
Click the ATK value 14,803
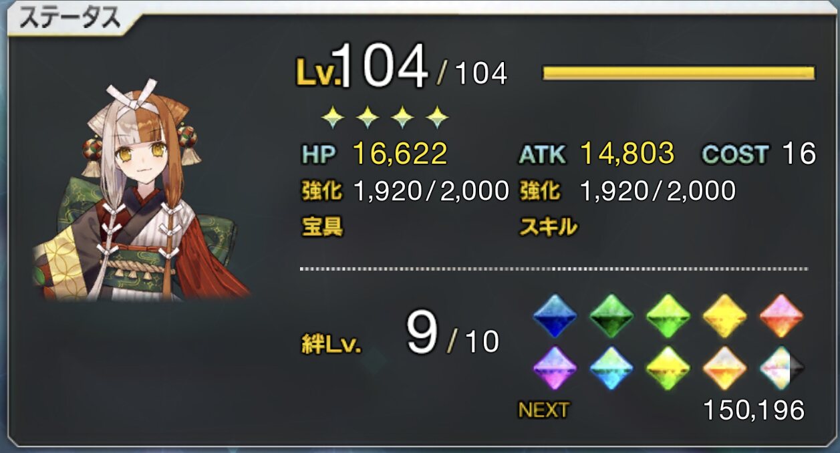click(627, 154)
